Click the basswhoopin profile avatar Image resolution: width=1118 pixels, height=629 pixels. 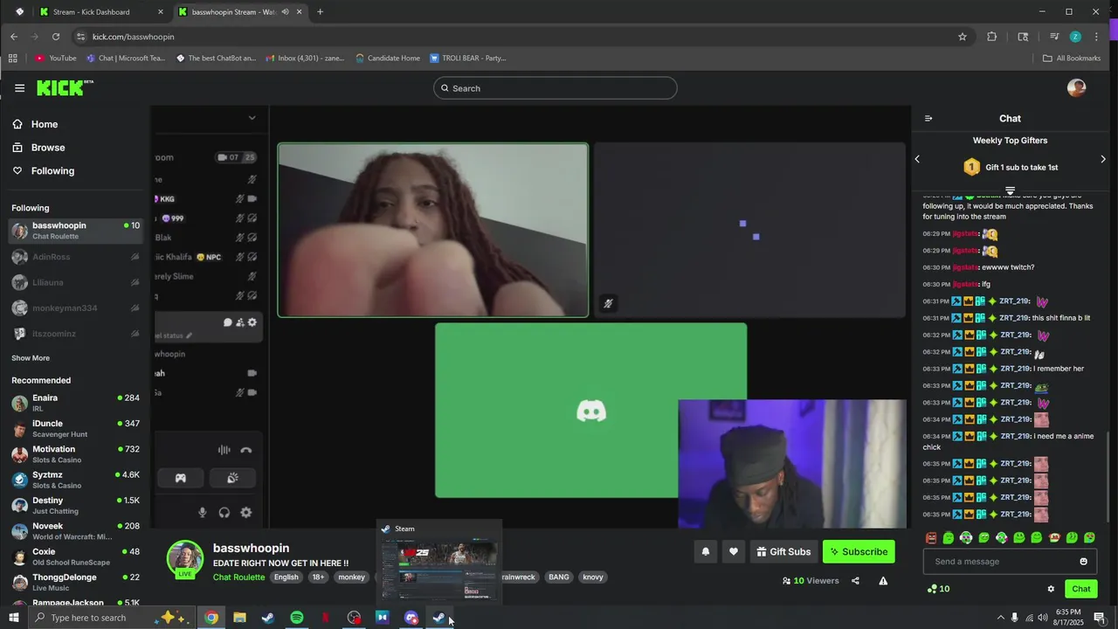pos(185,560)
